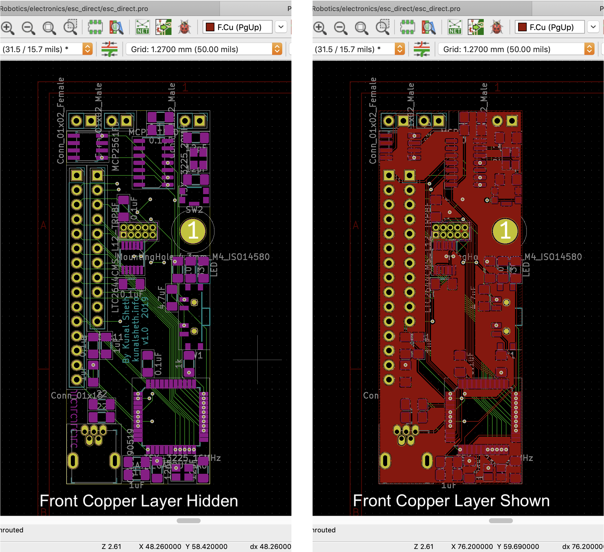The image size is (604, 552).
Task: Run the ladybug design rules check, right window
Action: pyautogui.click(x=497, y=27)
